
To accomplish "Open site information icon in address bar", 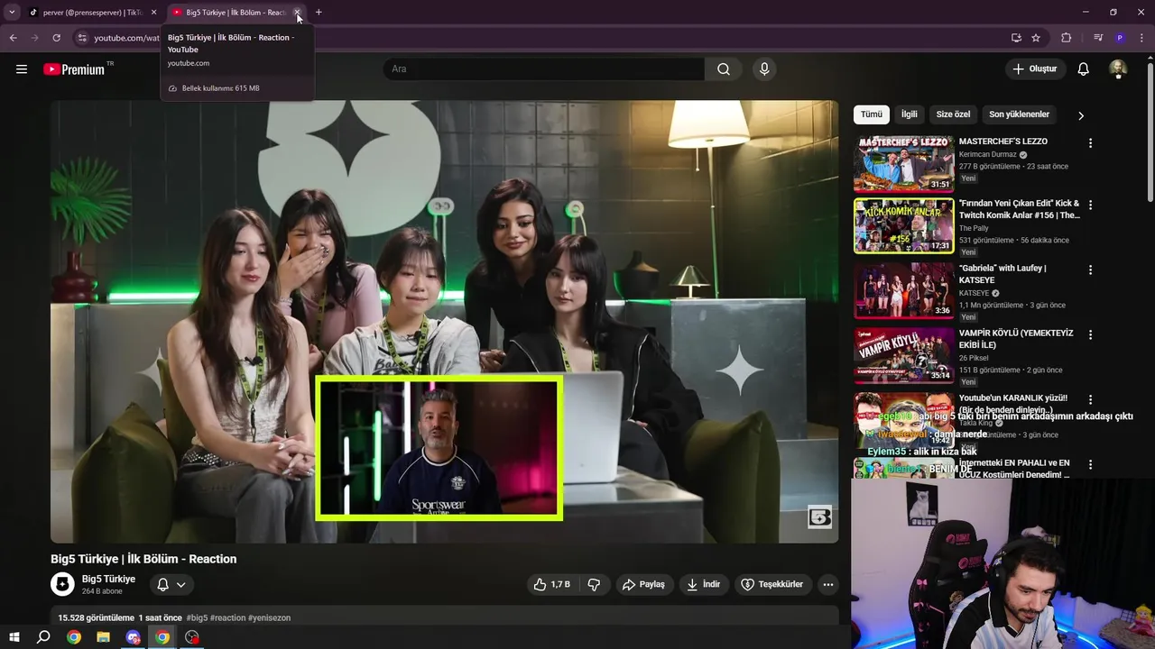I will pyautogui.click(x=82, y=38).
